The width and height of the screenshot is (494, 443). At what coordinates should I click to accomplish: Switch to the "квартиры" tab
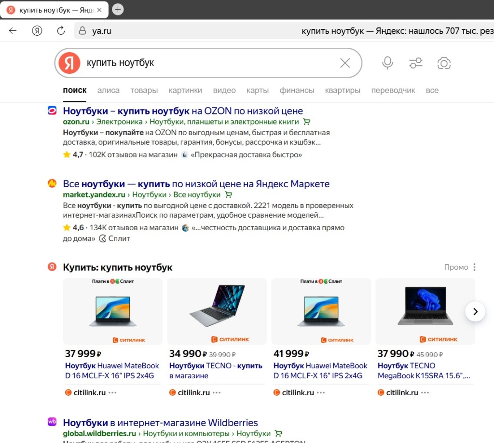pos(343,90)
